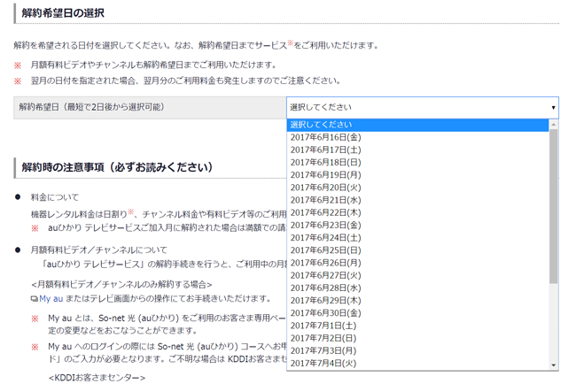This screenshot has height=384, width=576.
Task: Select the 2017年6月20日(火) option
Action: tap(325, 188)
